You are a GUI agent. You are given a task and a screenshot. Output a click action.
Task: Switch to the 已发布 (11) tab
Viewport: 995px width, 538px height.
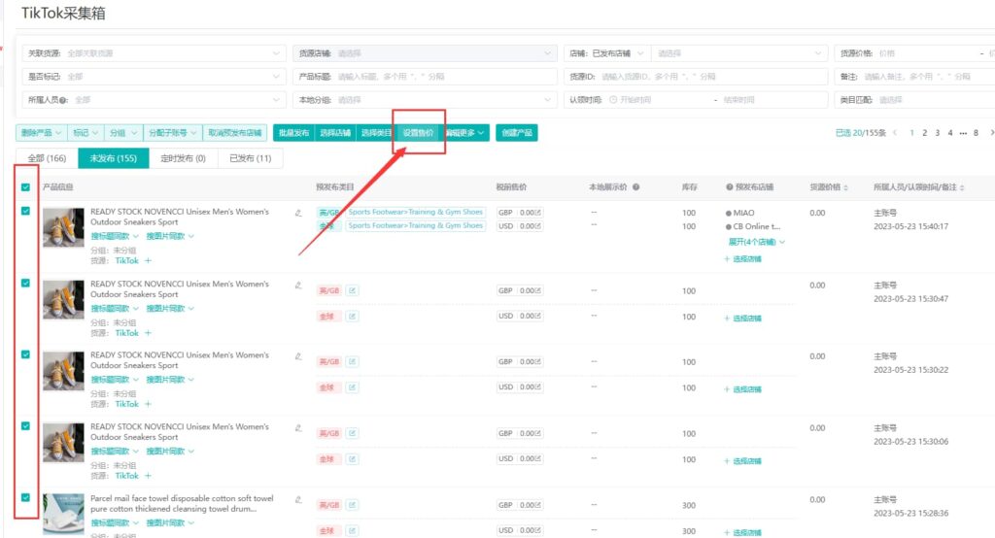(x=250, y=158)
